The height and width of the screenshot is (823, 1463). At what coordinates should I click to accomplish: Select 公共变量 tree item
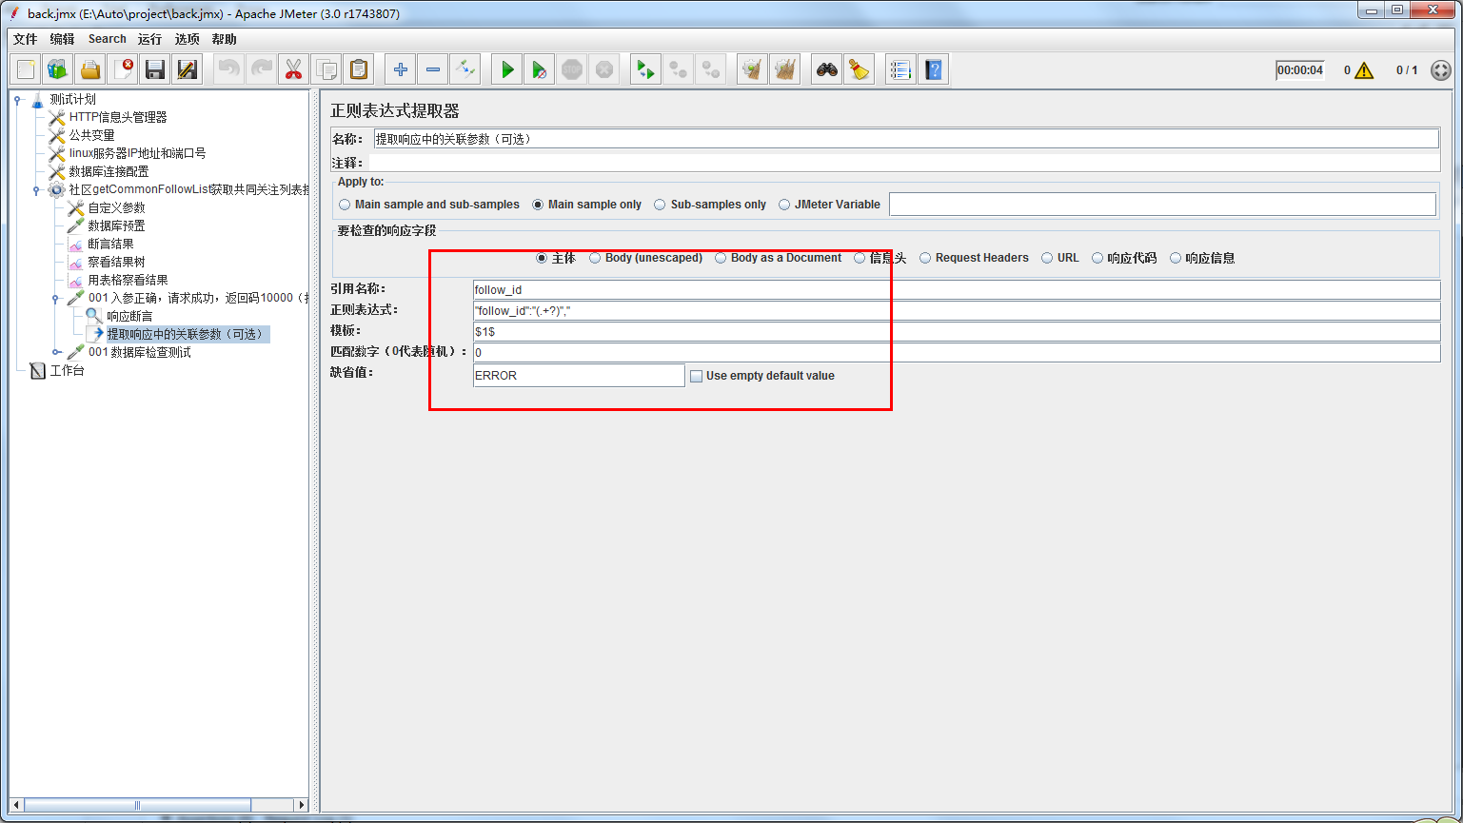(x=91, y=135)
